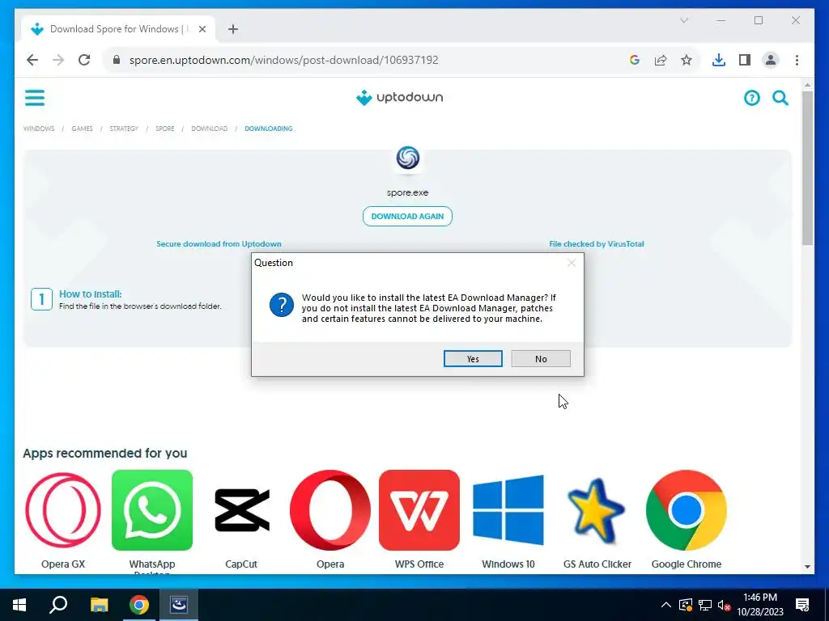The height and width of the screenshot is (621, 829).
Task: Click the padlock site info icon
Action: (x=117, y=60)
